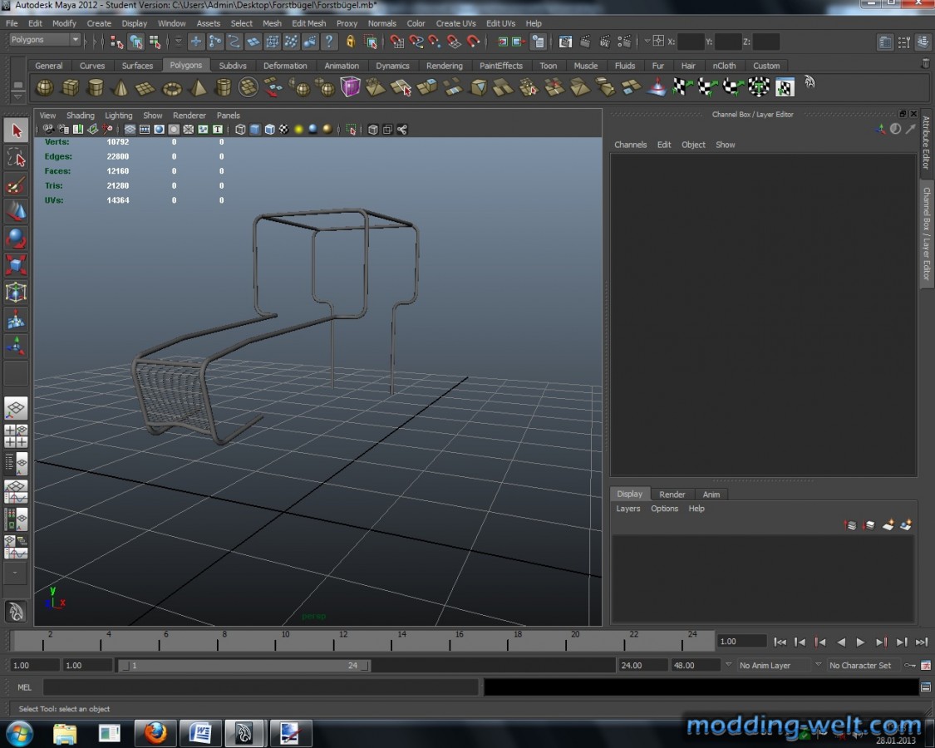Open the shelf options arrow menu
The width and height of the screenshot is (935, 748).
(x=18, y=96)
